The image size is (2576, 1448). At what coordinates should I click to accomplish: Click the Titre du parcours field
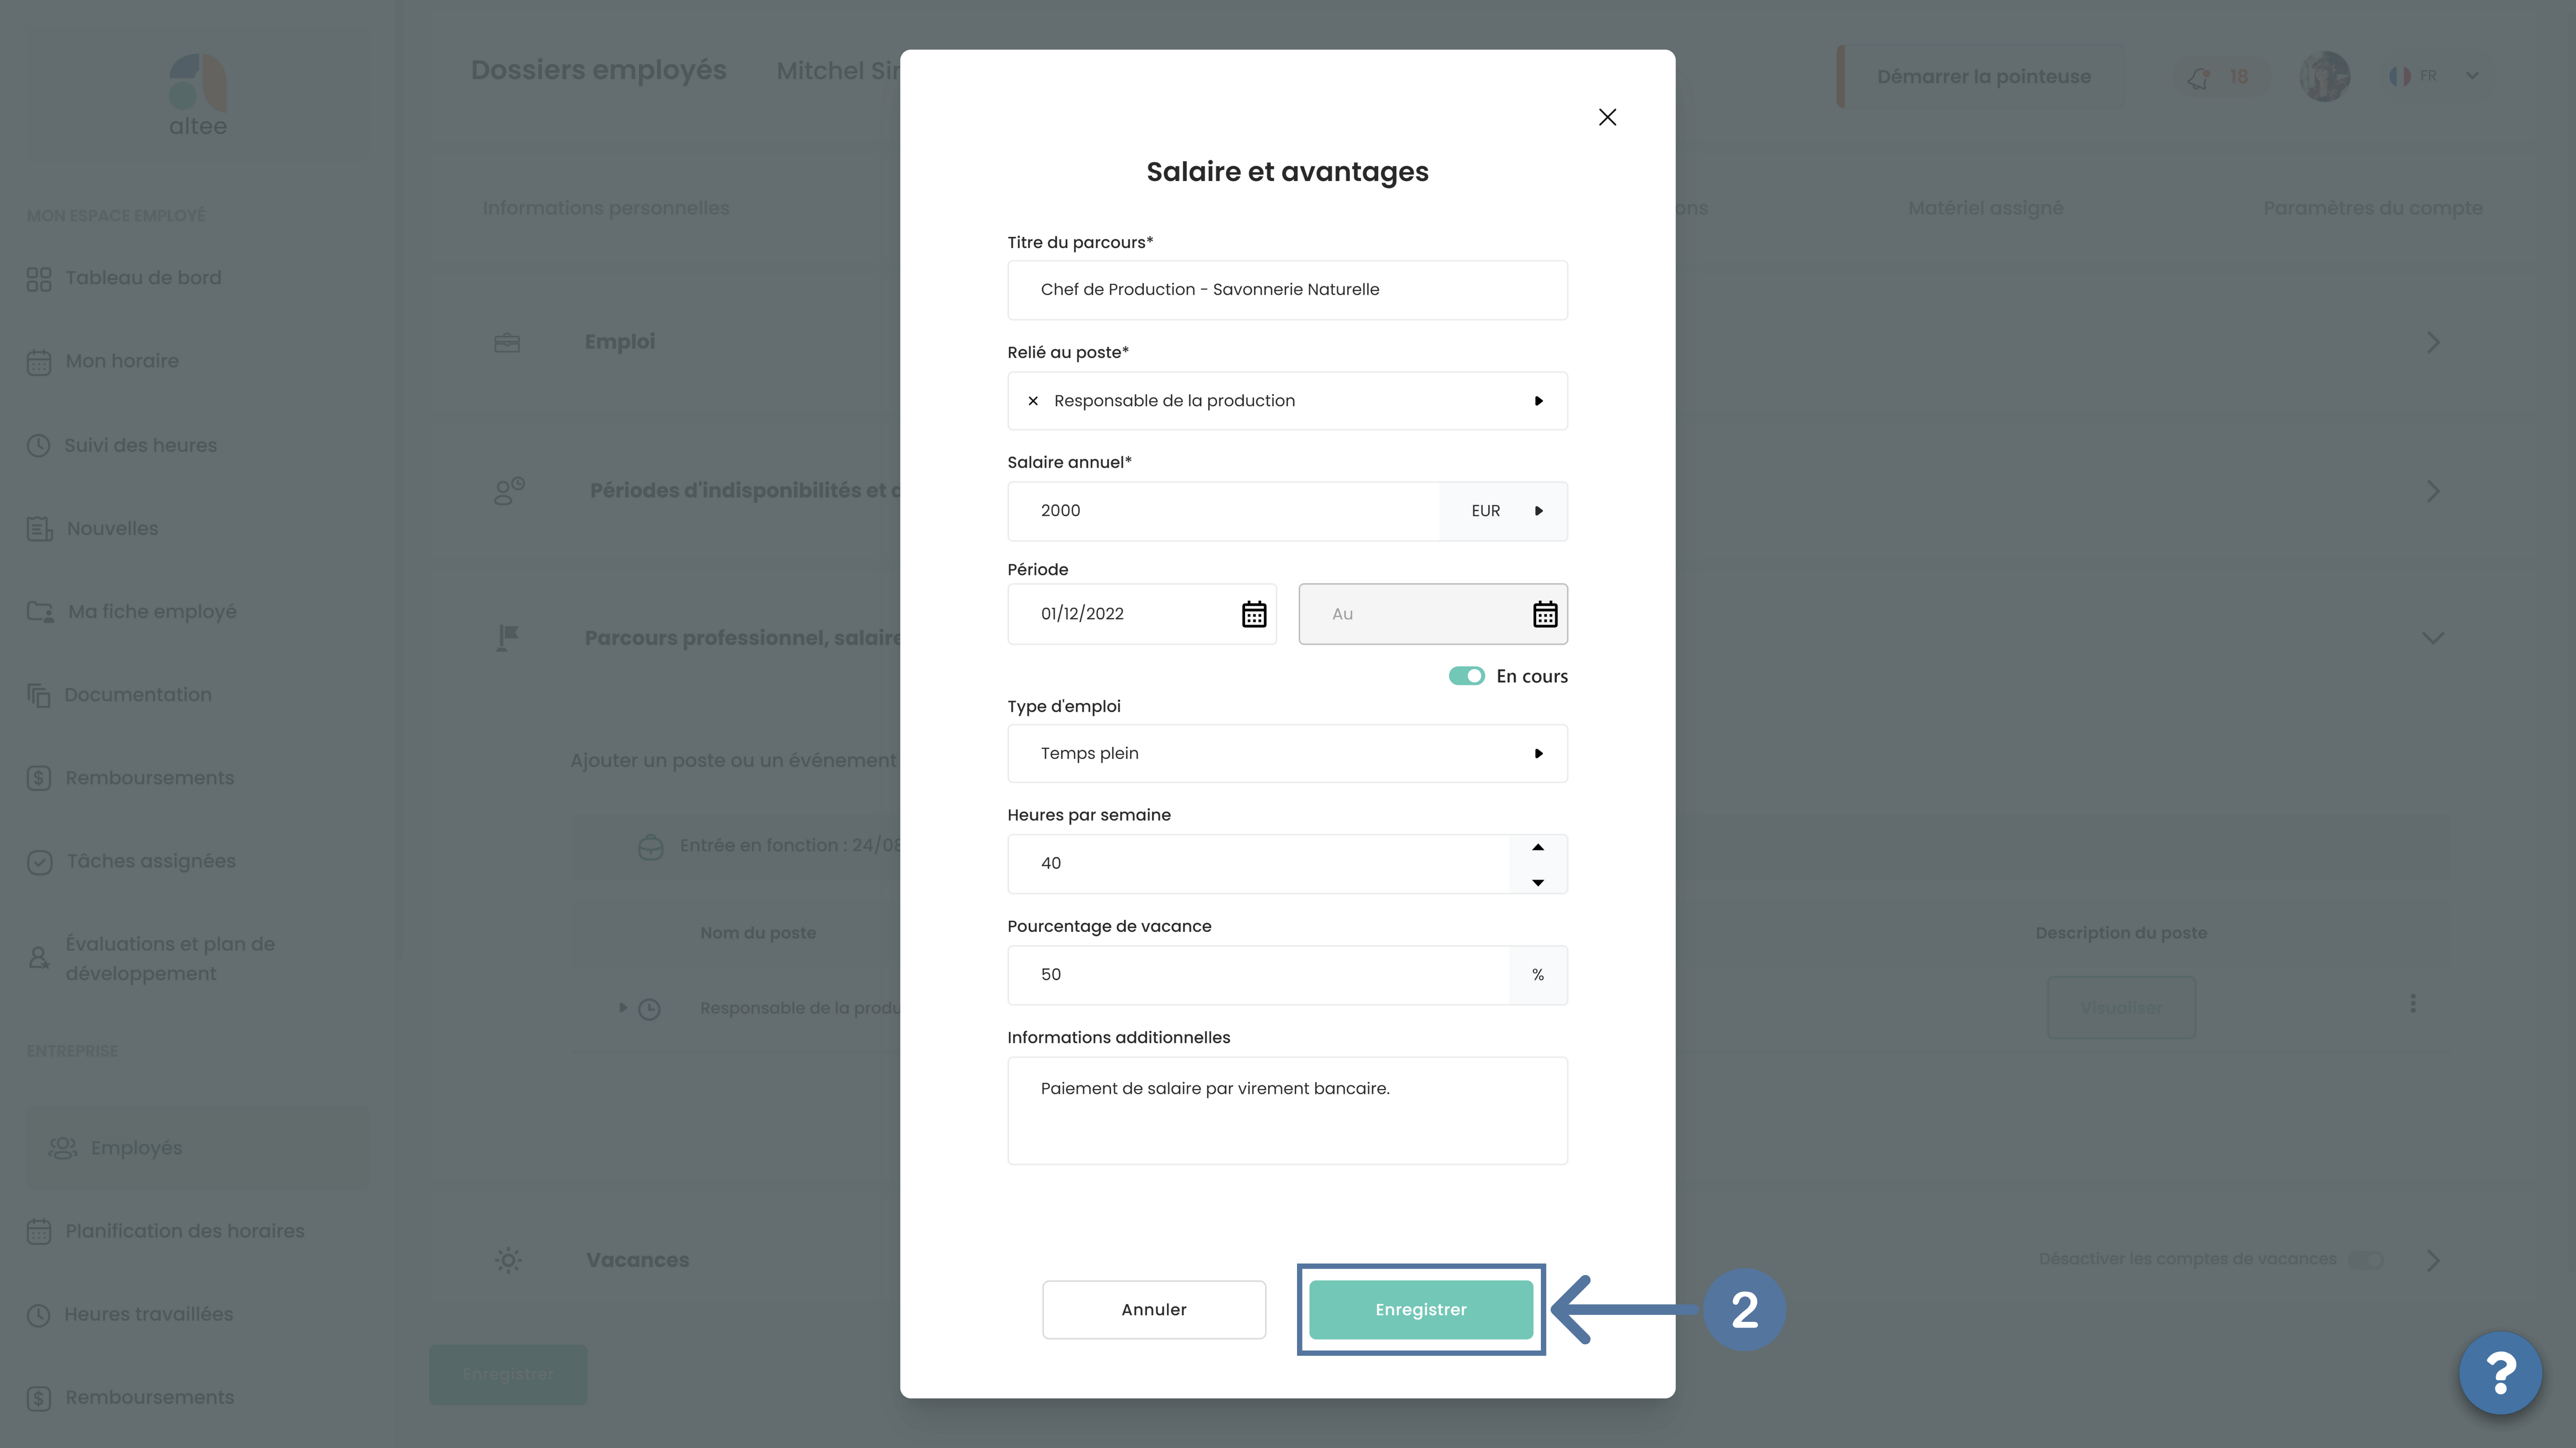(x=1287, y=290)
